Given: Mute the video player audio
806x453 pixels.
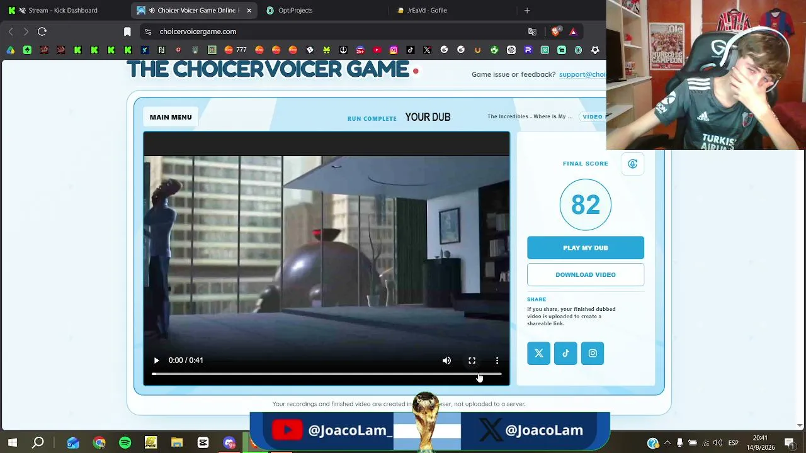Looking at the screenshot, I should pyautogui.click(x=446, y=361).
